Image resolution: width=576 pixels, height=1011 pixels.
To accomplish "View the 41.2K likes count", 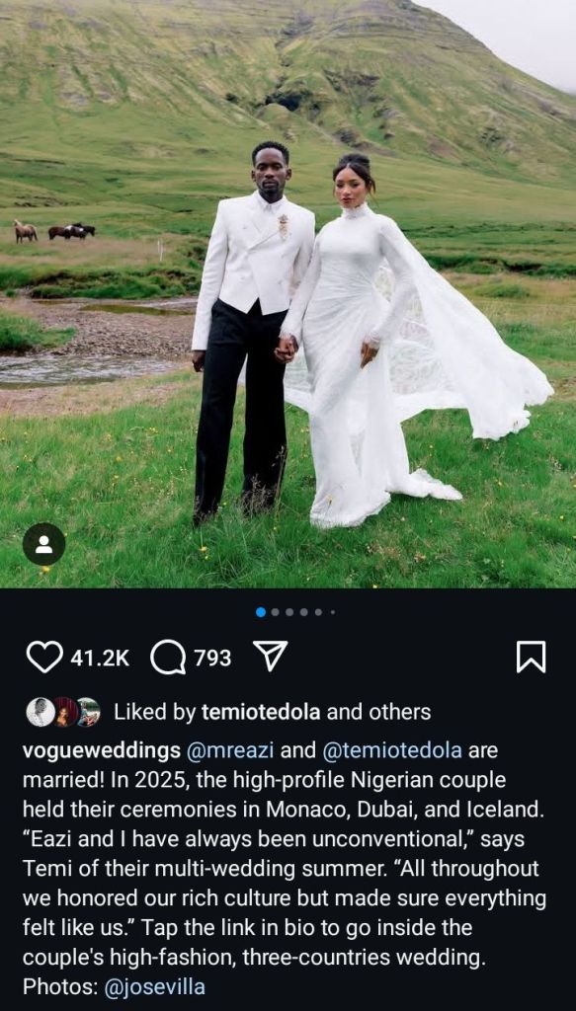I will click(x=100, y=658).
